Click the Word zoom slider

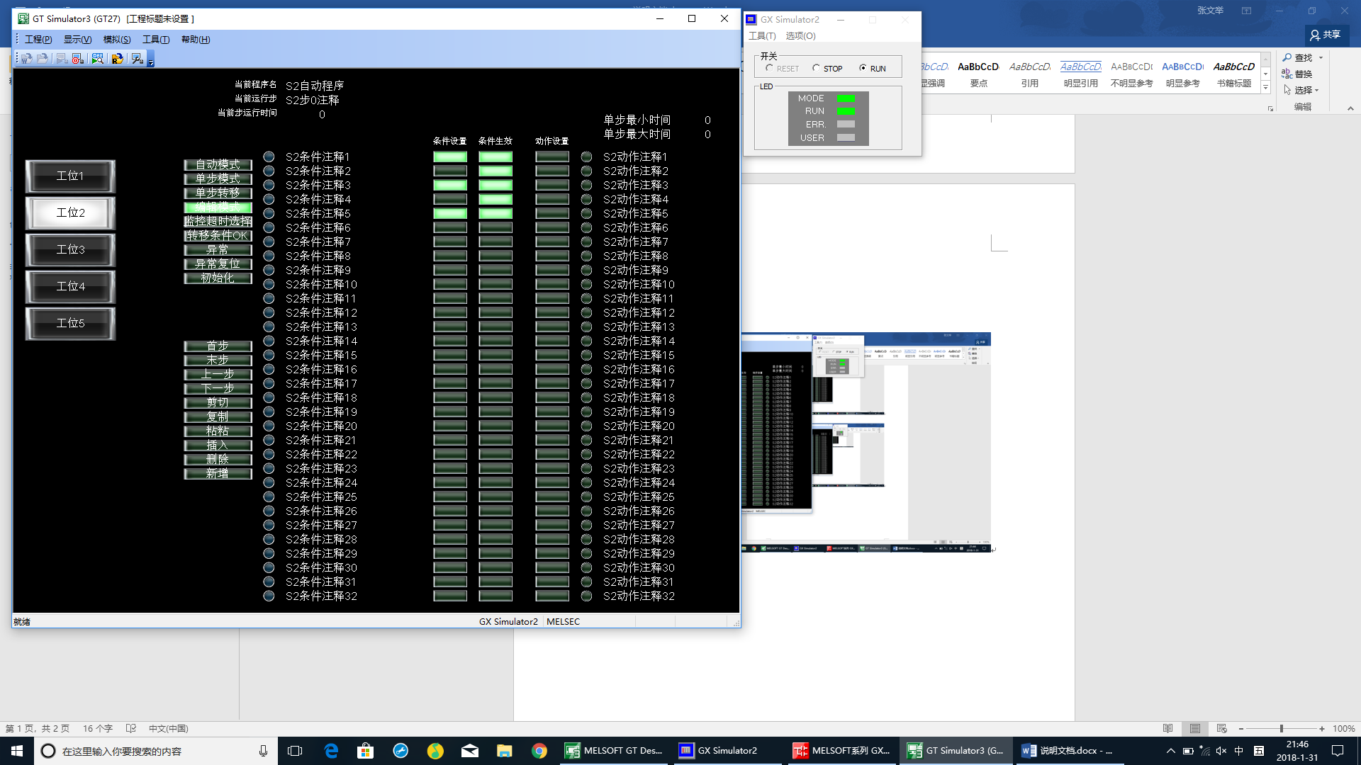(1281, 729)
